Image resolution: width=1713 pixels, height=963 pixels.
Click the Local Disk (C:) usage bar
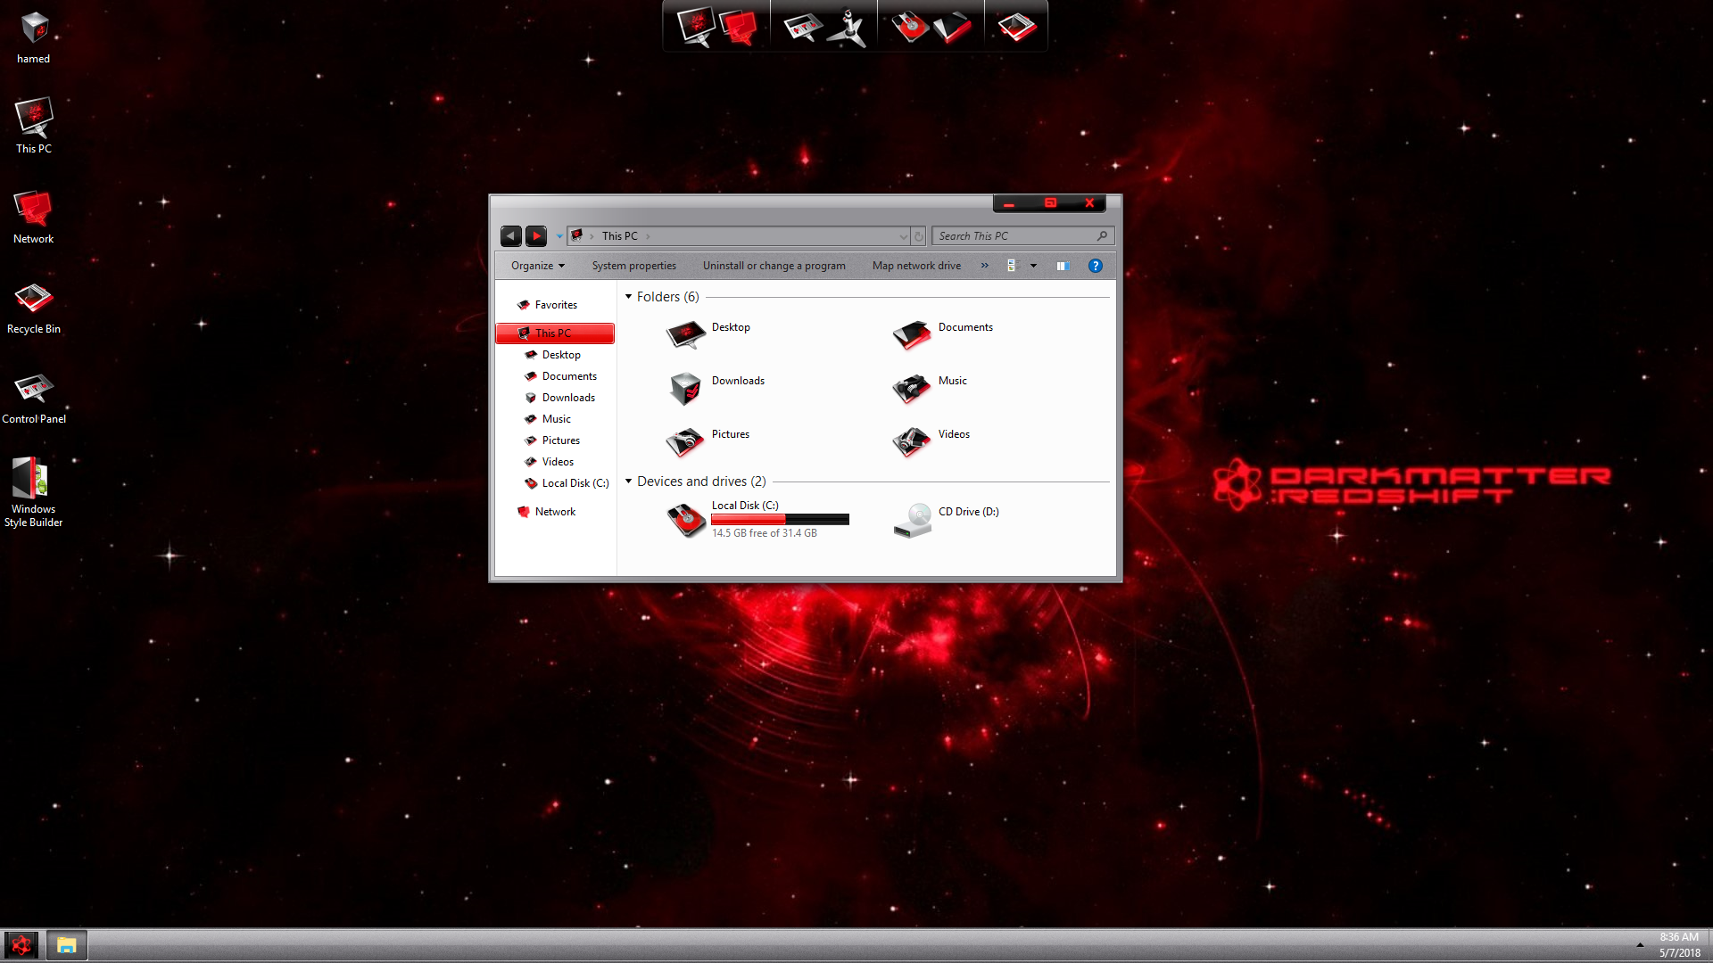coord(780,519)
